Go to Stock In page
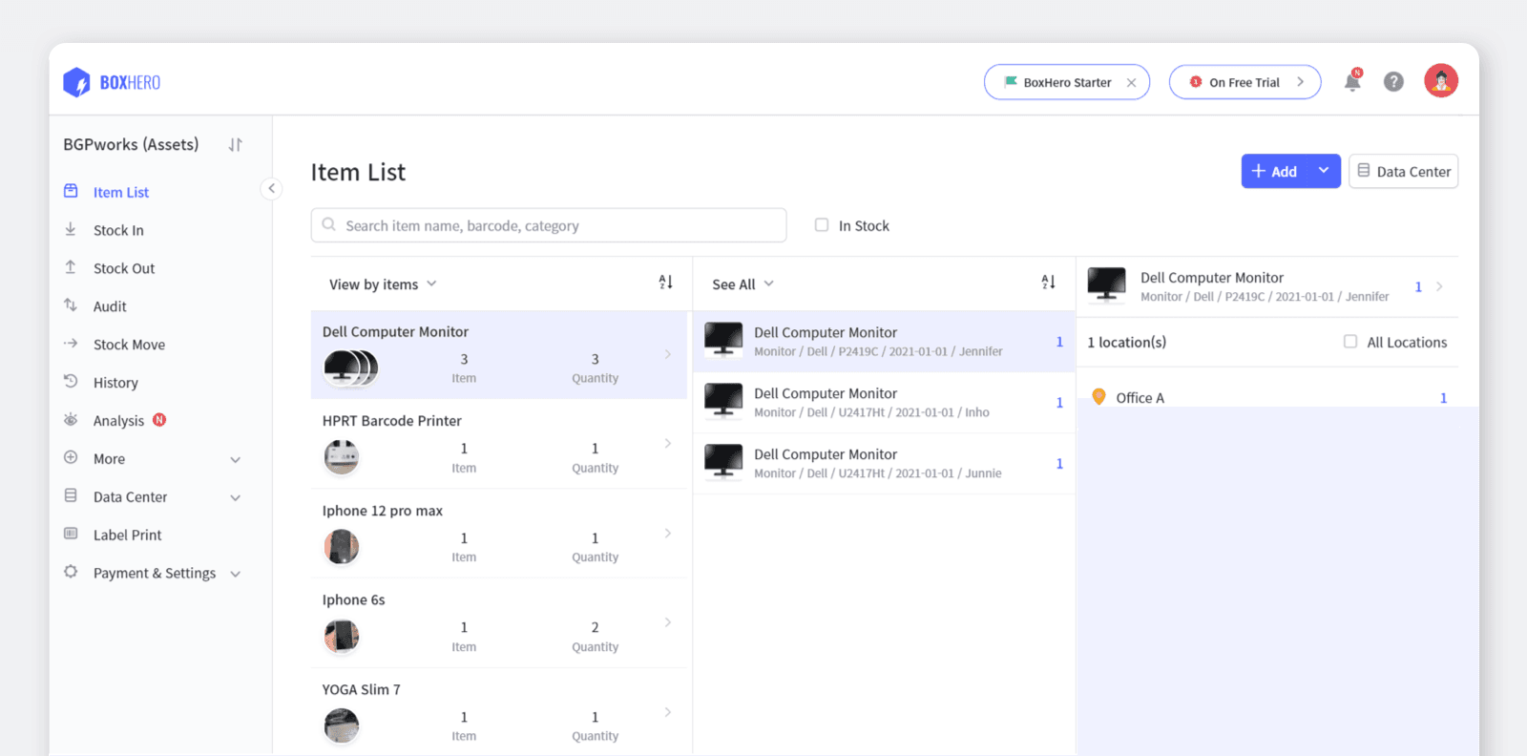Image resolution: width=1527 pixels, height=756 pixels. pos(118,230)
